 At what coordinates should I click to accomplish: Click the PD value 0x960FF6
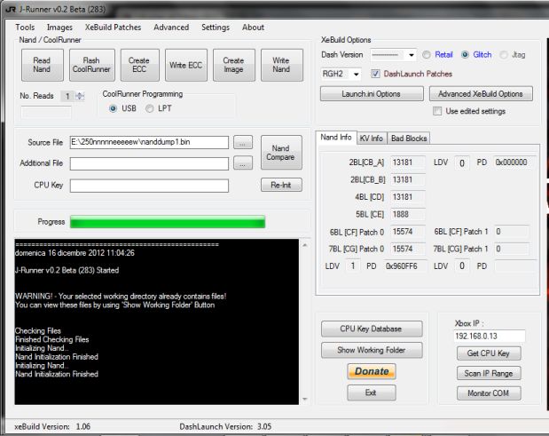(x=405, y=266)
